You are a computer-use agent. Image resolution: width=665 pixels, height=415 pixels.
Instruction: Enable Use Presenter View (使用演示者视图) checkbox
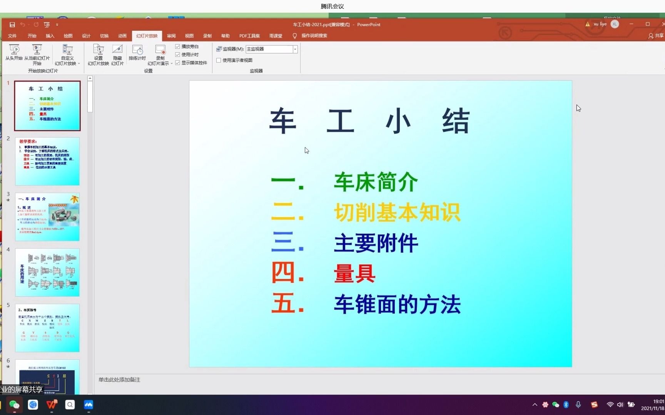point(219,60)
